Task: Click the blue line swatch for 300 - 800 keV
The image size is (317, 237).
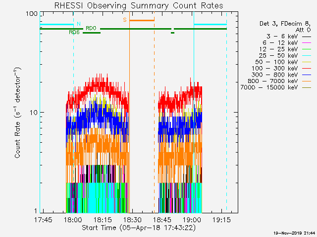Action: (x=307, y=75)
